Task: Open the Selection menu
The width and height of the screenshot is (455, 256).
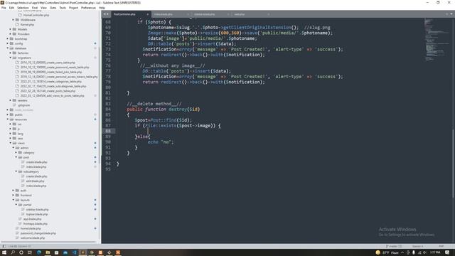Action: [23, 8]
